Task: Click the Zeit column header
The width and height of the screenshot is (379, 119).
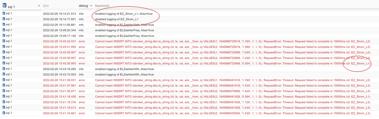Action: click(x=46, y=6)
